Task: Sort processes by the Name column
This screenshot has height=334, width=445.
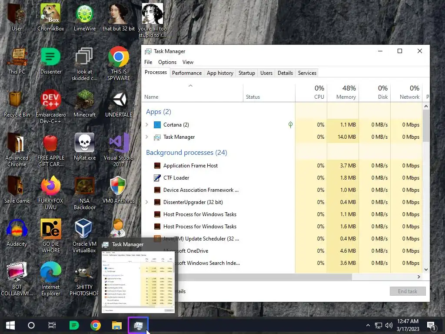Action: click(193, 94)
